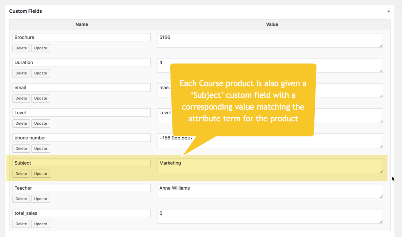
Task: Click the total_sales value textarea
Action: point(270,216)
